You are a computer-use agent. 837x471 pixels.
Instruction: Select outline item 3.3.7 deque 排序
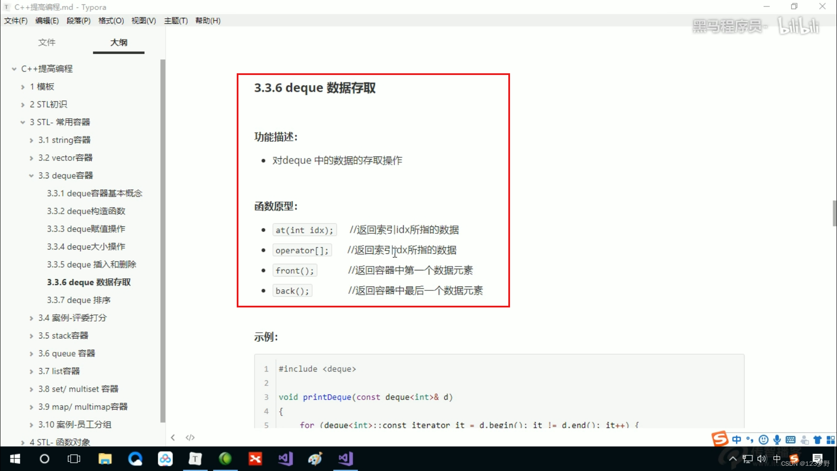(79, 300)
